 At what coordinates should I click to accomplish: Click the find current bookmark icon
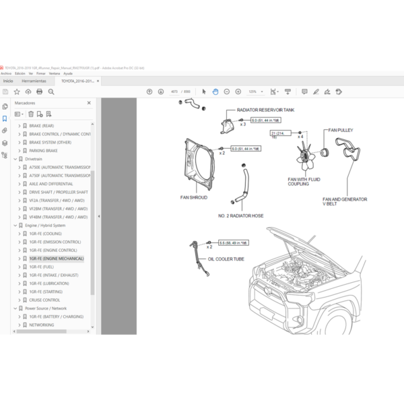point(48,114)
